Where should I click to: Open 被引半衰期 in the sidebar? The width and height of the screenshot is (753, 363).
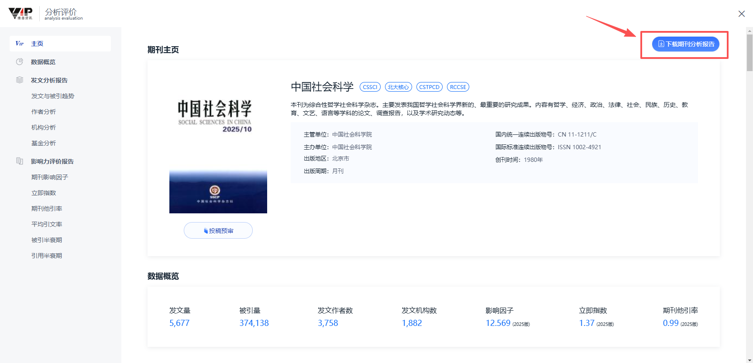(x=47, y=240)
